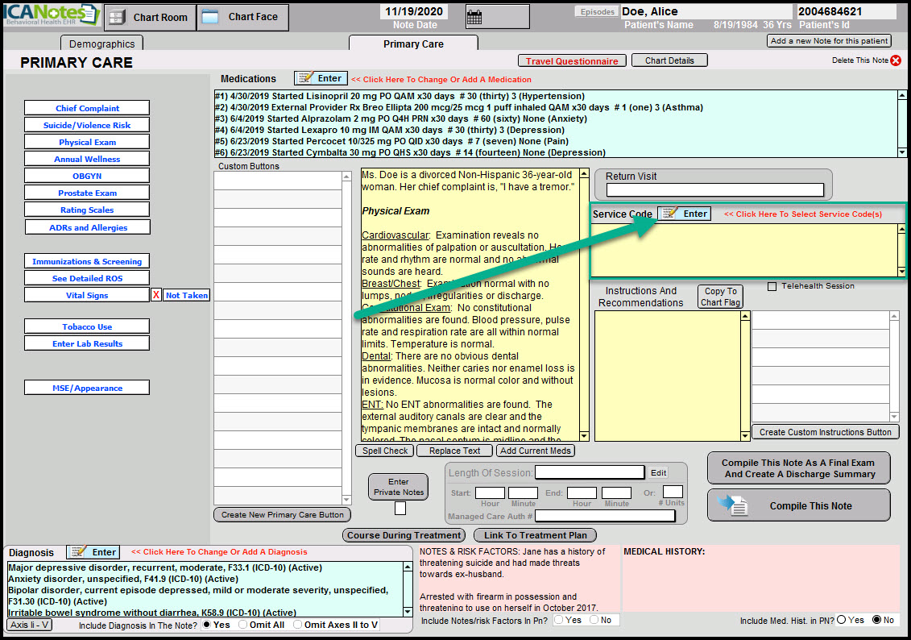Select Yes for Include Med. Hist. in PN
The width and height of the screenshot is (911, 640).
tap(842, 620)
